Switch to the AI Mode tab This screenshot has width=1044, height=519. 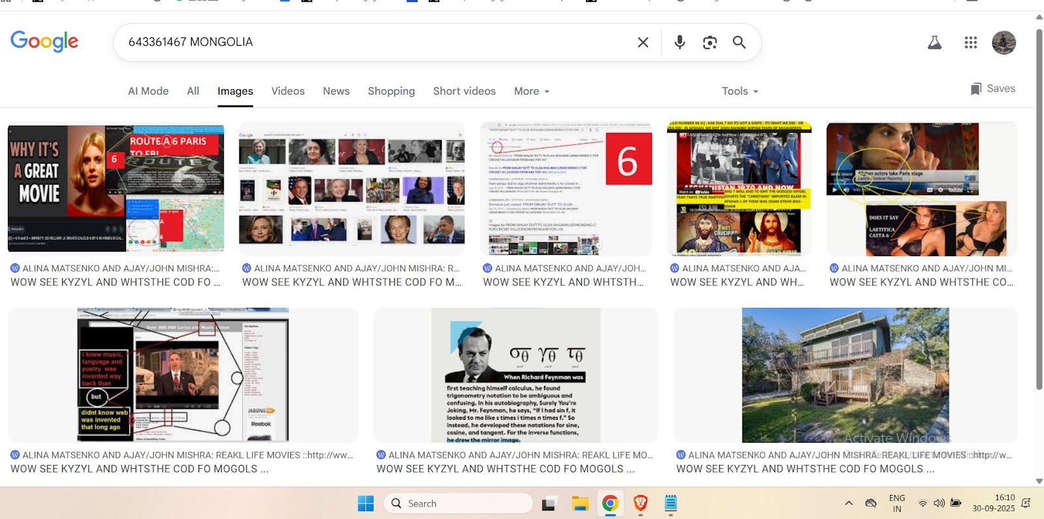(148, 91)
